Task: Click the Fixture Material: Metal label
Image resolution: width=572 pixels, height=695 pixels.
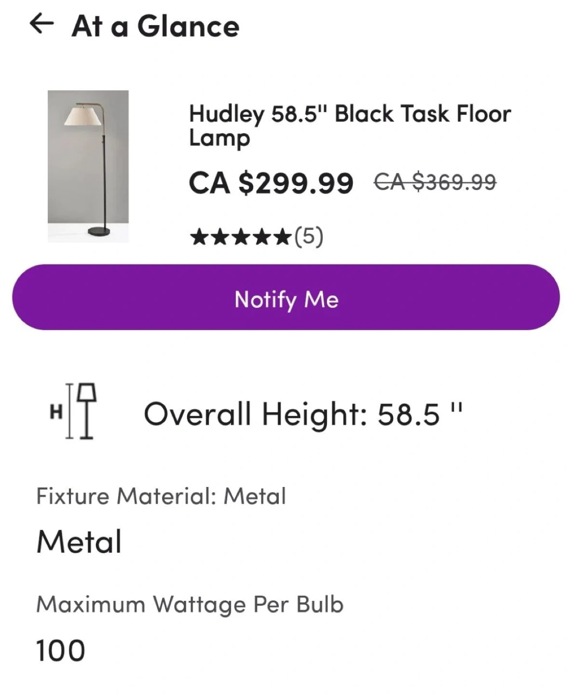Action: click(x=161, y=496)
